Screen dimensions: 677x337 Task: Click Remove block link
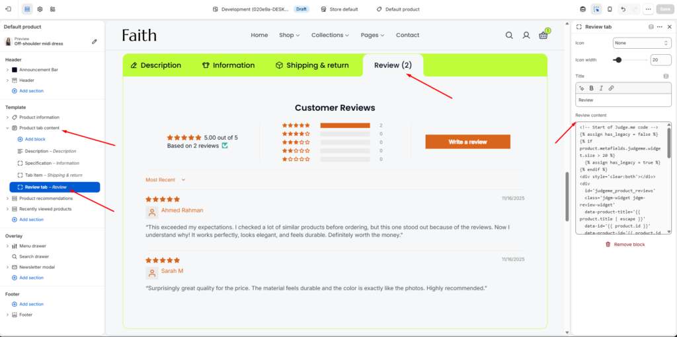coord(625,245)
